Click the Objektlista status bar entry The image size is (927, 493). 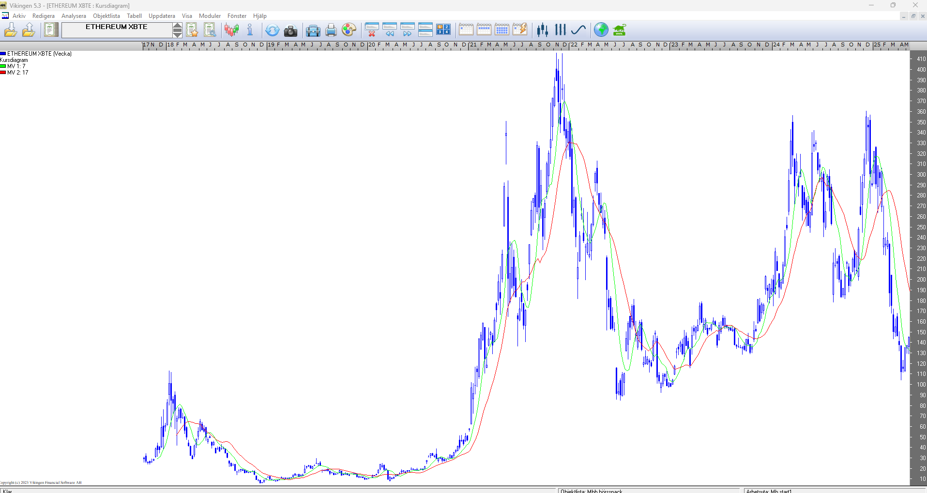point(591,491)
